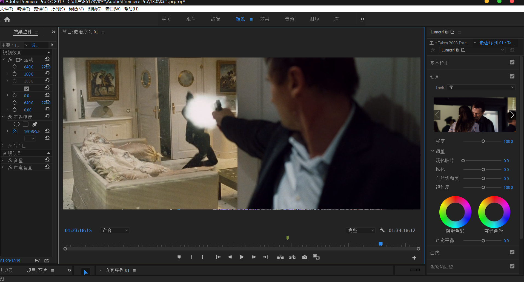Disable the 基本校正 section checkbox

pyautogui.click(x=512, y=62)
